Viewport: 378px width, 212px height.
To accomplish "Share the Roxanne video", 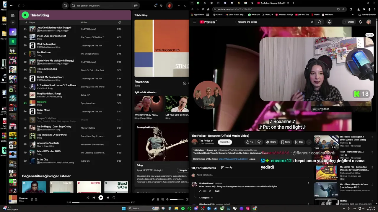I will (x=271, y=142).
